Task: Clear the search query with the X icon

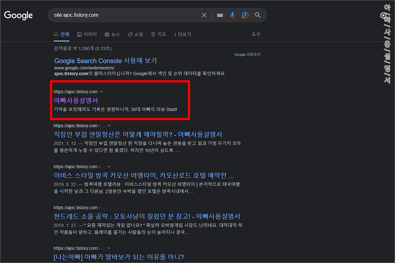Action: point(204,15)
